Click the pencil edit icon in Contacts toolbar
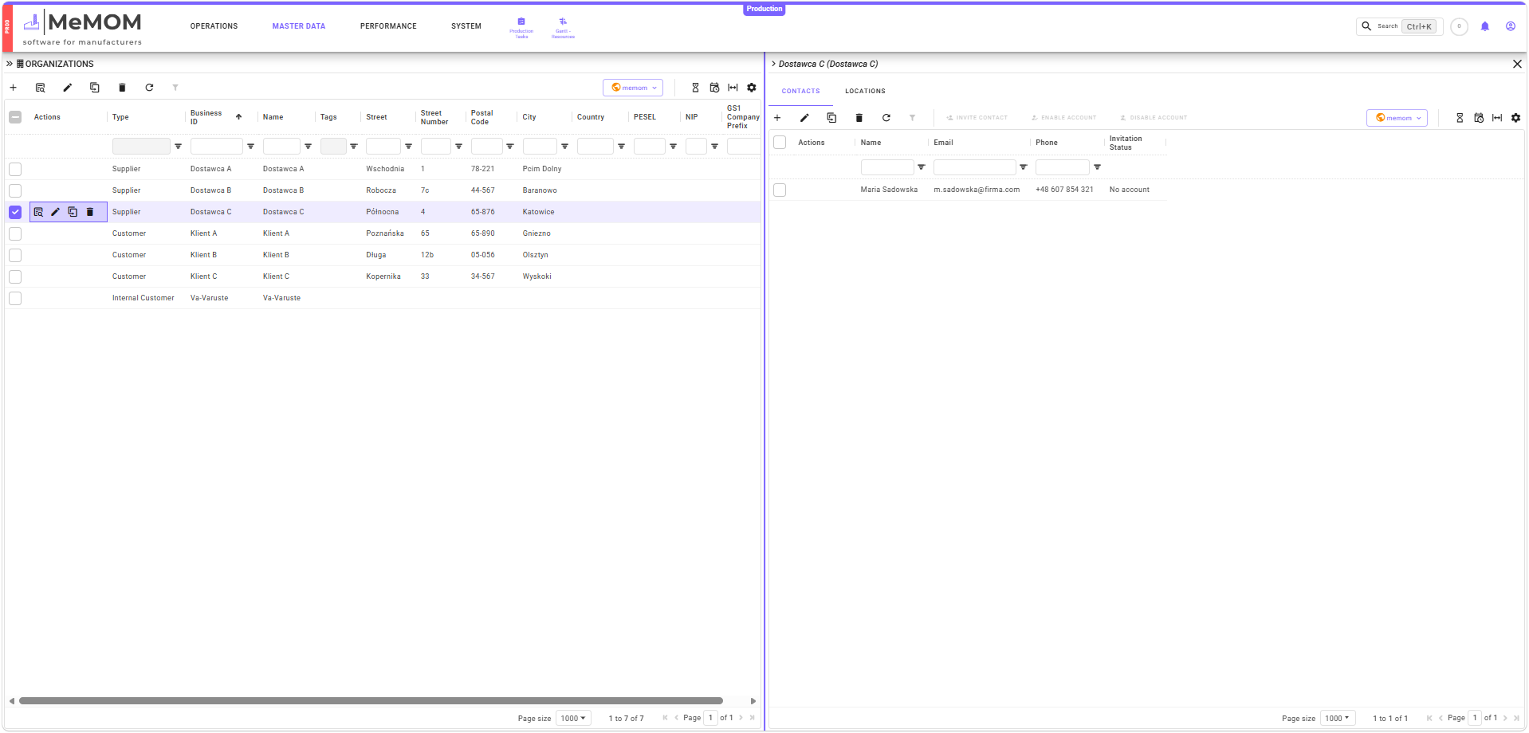Viewport: 1529px width, 733px height. (804, 118)
